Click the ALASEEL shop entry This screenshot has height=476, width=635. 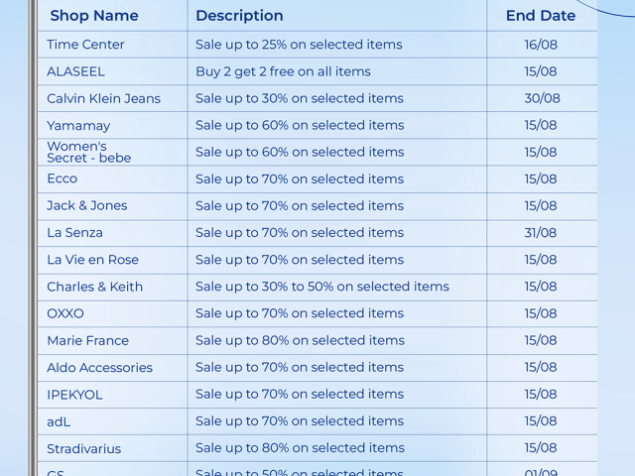click(x=75, y=71)
